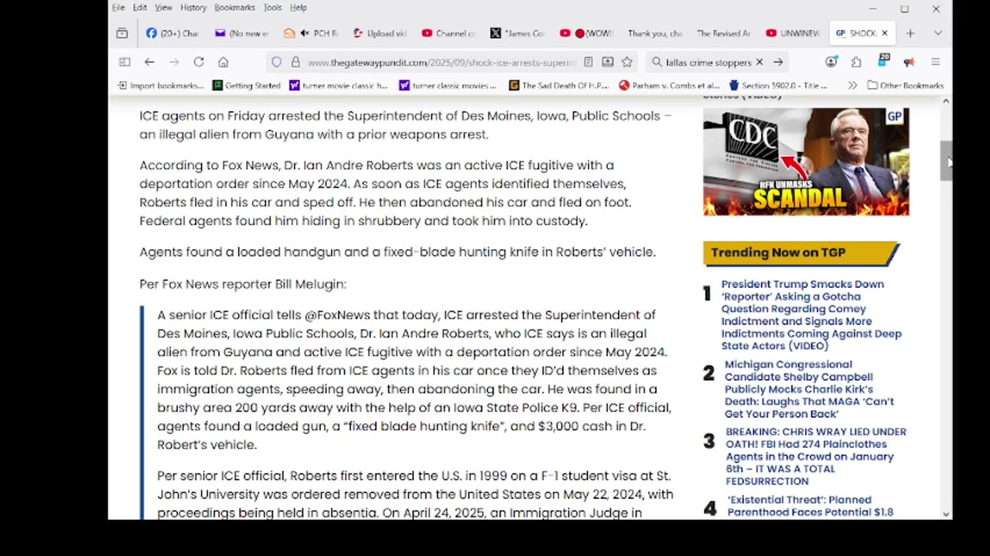Image resolution: width=990 pixels, height=556 pixels.
Task: Open the Extensions puzzle icon
Action: (856, 62)
